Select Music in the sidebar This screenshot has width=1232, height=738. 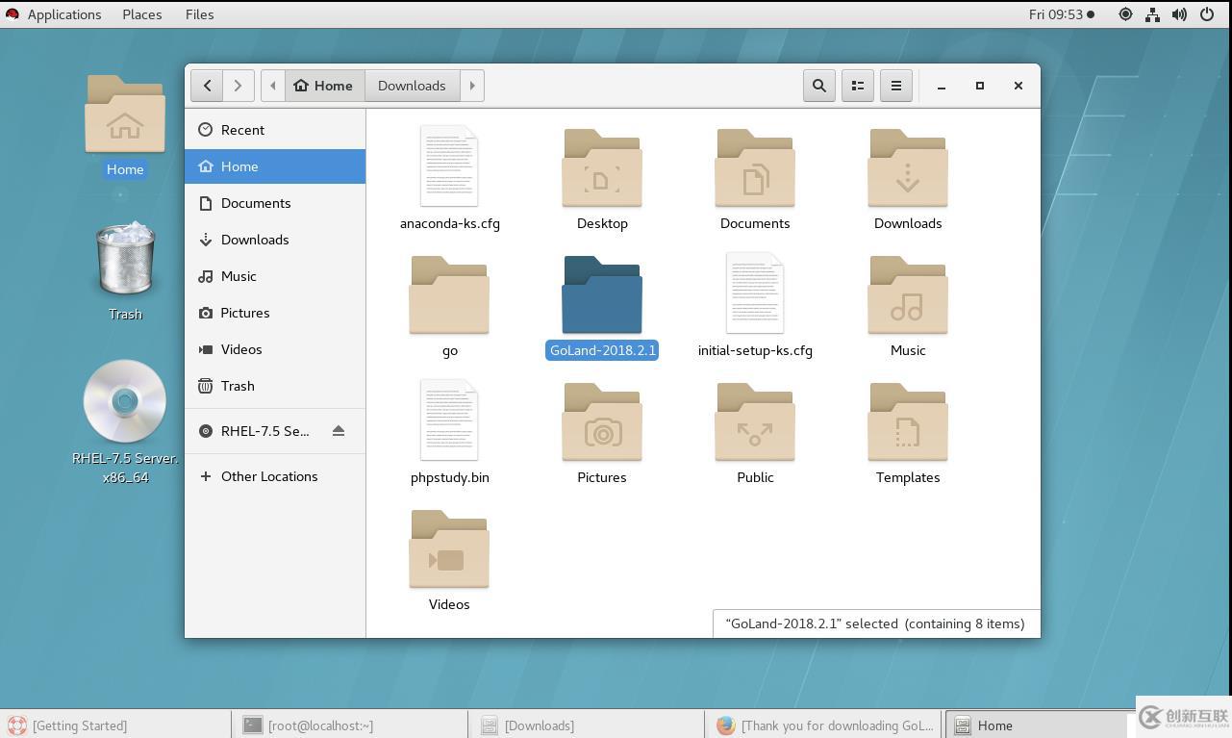(275, 276)
